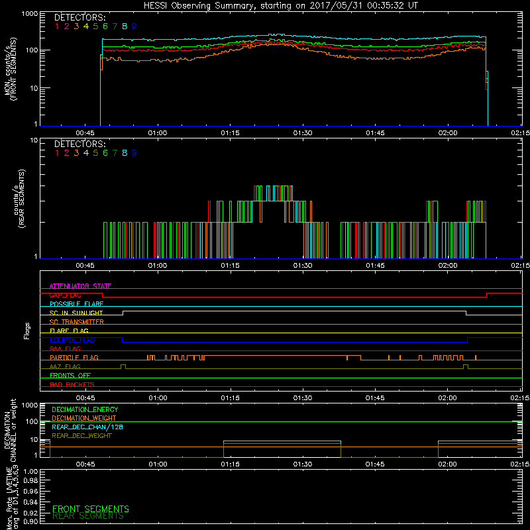This screenshot has height=530, width=530.
Task: Click detector 8 in the front segments legend
Action: tap(125, 26)
